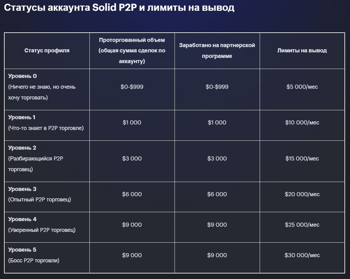Select the $6 000 partner earnings cell
Viewport: 350px width, 279px height.
[x=217, y=194]
